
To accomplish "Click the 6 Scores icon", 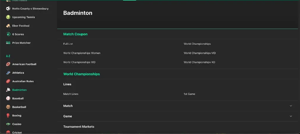I will 8,34.
